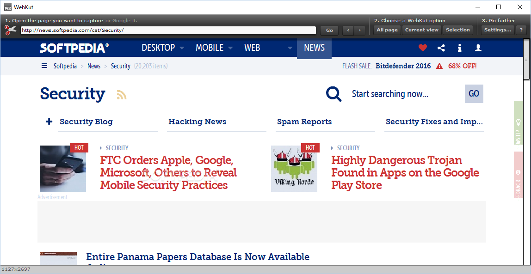531x274 pixels.
Task: Click the (20,203 items) count text
Action: click(x=151, y=66)
